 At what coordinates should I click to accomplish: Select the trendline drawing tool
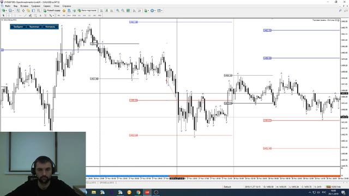point(25,16)
